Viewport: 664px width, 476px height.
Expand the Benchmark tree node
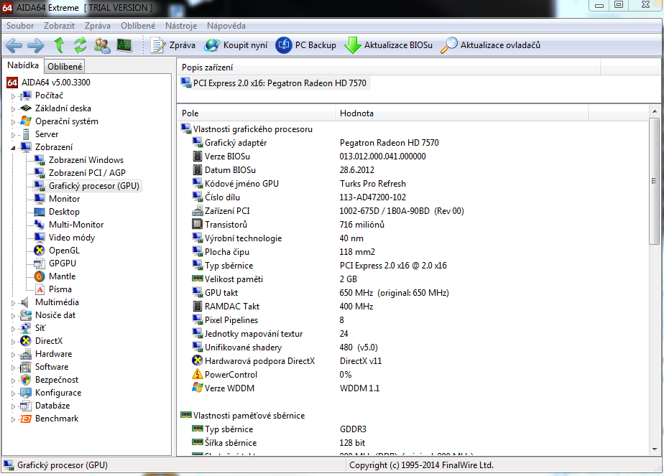pyautogui.click(x=13, y=419)
